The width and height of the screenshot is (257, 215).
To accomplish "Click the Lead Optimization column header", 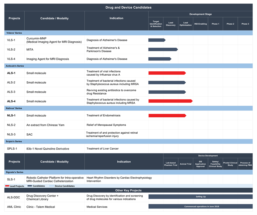I will pyautogui.click(x=186, y=24).
